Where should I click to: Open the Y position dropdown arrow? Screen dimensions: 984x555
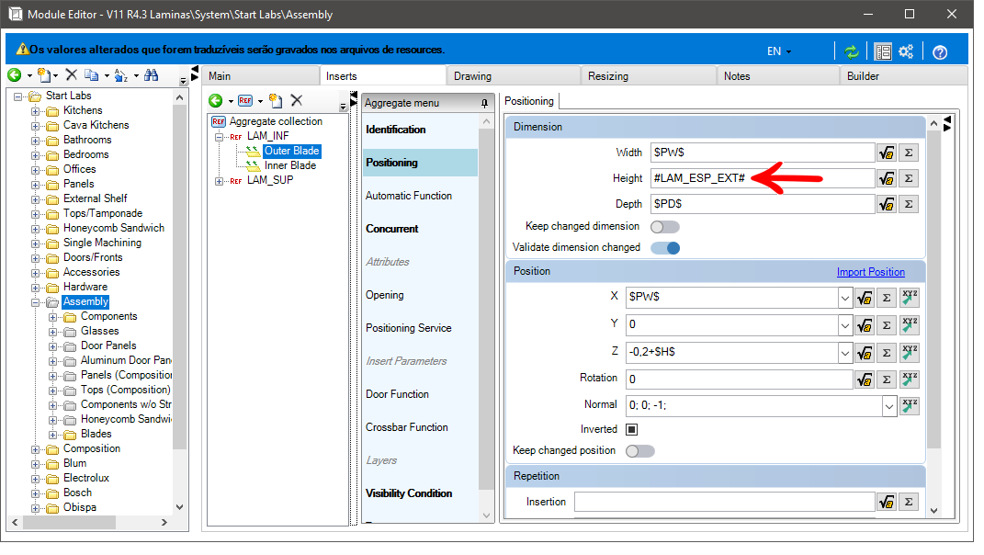coord(844,325)
